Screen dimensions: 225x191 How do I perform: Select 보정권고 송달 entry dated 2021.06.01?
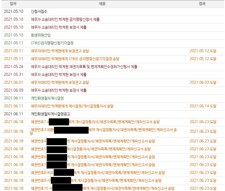tap(60, 82)
